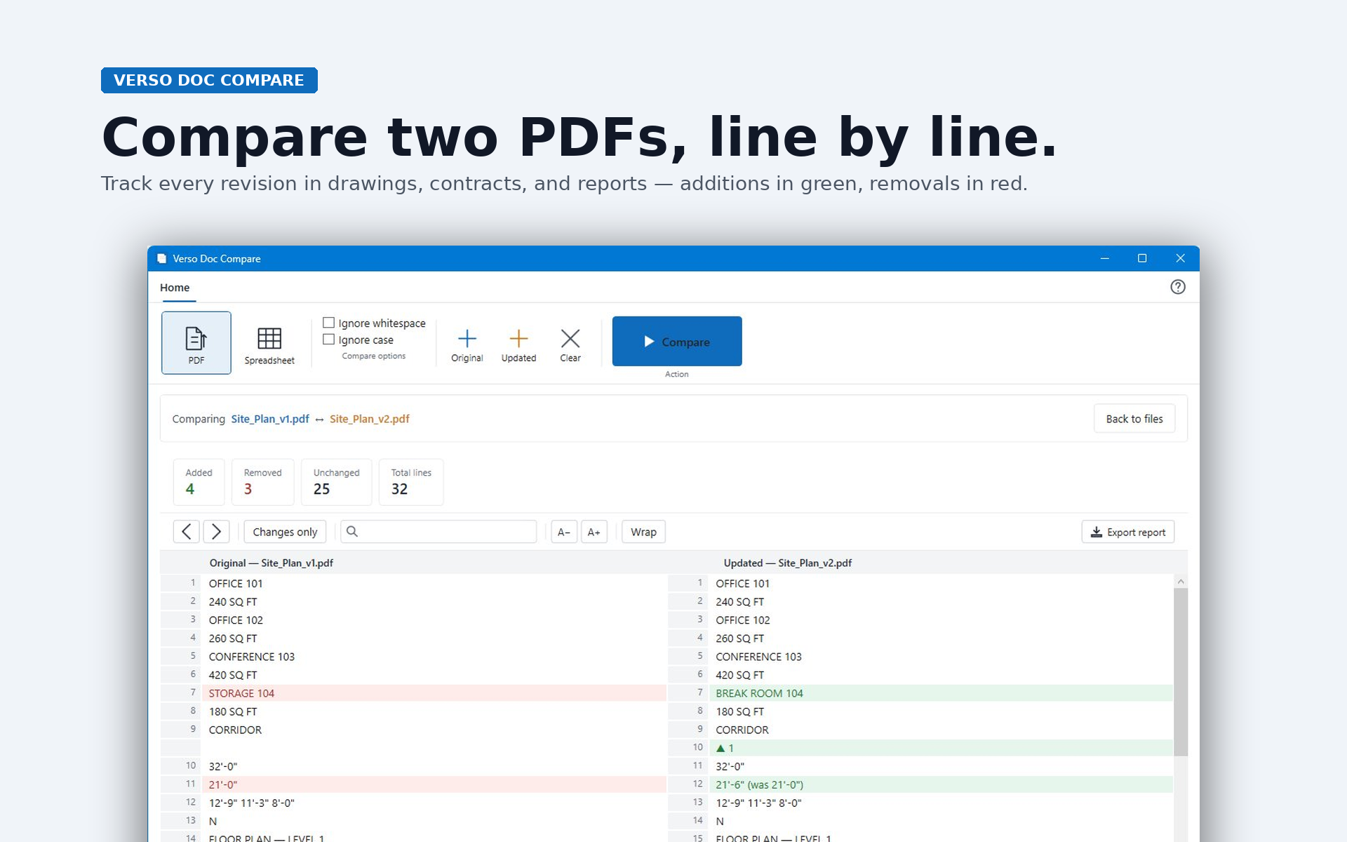Select added line 21'-6" (was 21'-0")
The width and height of the screenshot is (1347, 842).
941,784
